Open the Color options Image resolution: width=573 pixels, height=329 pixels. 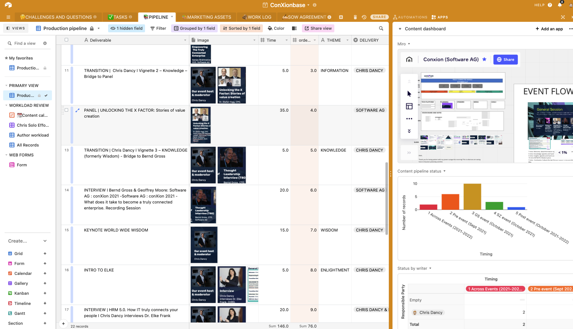click(x=276, y=28)
